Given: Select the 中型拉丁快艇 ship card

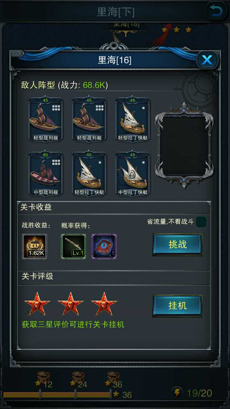Looking at the screenshot, I should (133, 174).
